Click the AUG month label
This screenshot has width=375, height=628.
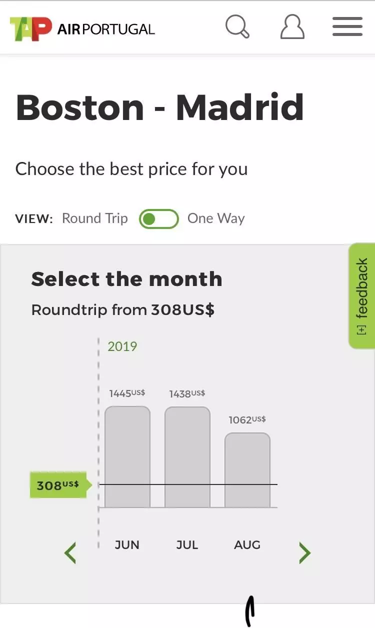[x=247, y=544]
